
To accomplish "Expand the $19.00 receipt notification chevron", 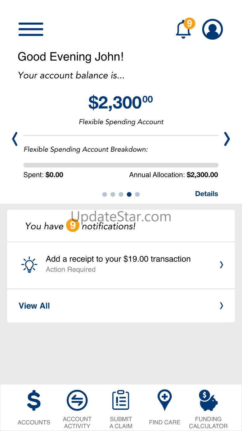I will coord(222,265).
